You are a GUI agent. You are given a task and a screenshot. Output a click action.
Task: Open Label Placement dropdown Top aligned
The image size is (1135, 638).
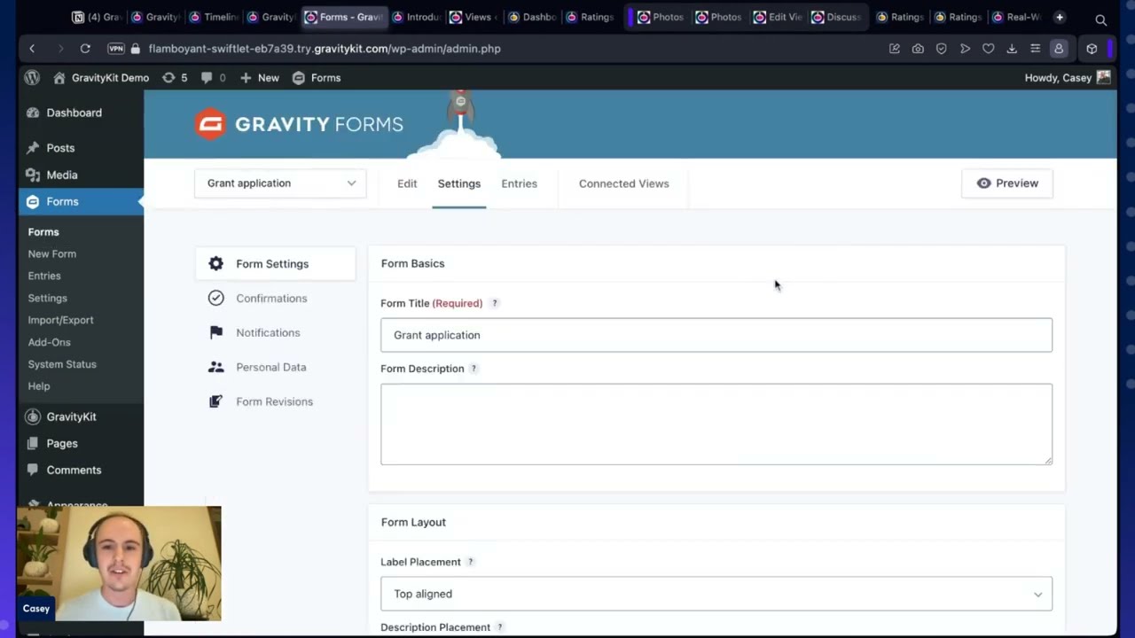(716, 594)
